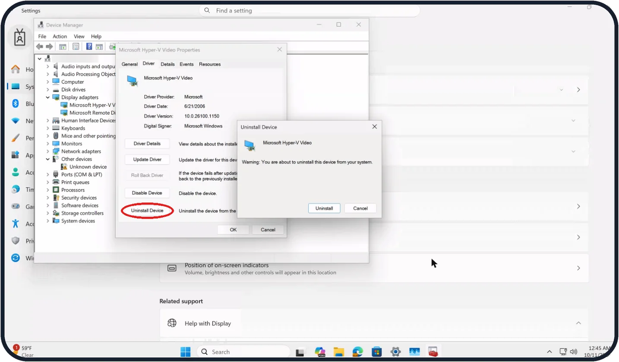Open Microsoft 365 Copilot from the taskbar

(x=320, y=352)
